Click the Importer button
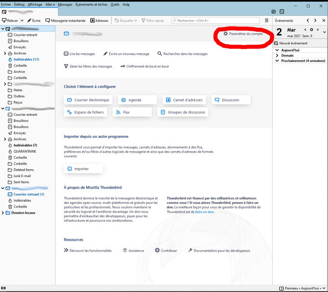This screenshot has height=292, width=328. click(x=83, y=169)
